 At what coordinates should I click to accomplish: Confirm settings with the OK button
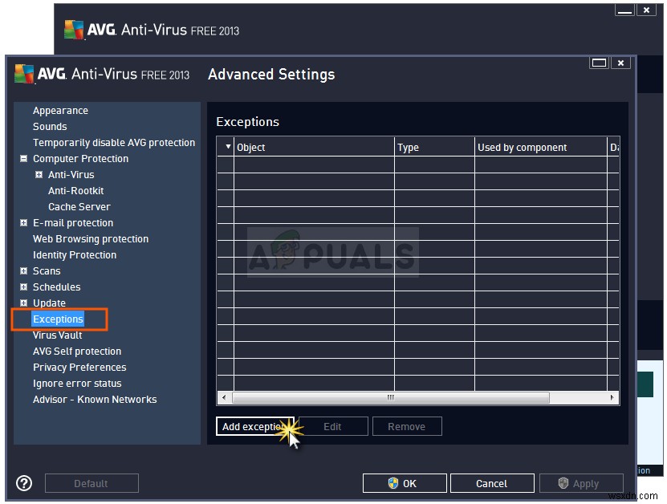point(405,482)
